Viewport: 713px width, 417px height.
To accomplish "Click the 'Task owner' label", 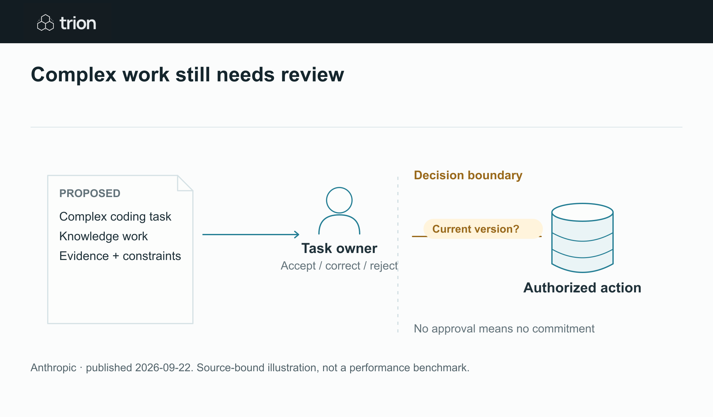I will pyautogui.click(x=339, y=248).
